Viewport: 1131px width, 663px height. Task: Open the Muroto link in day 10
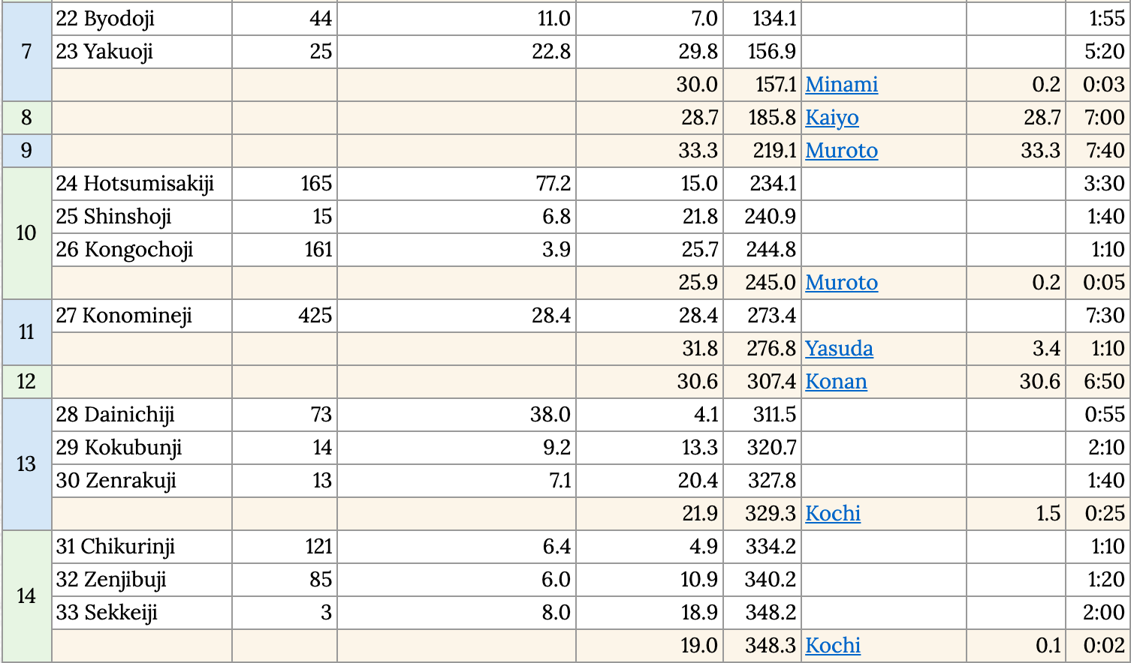coord(841,283)
